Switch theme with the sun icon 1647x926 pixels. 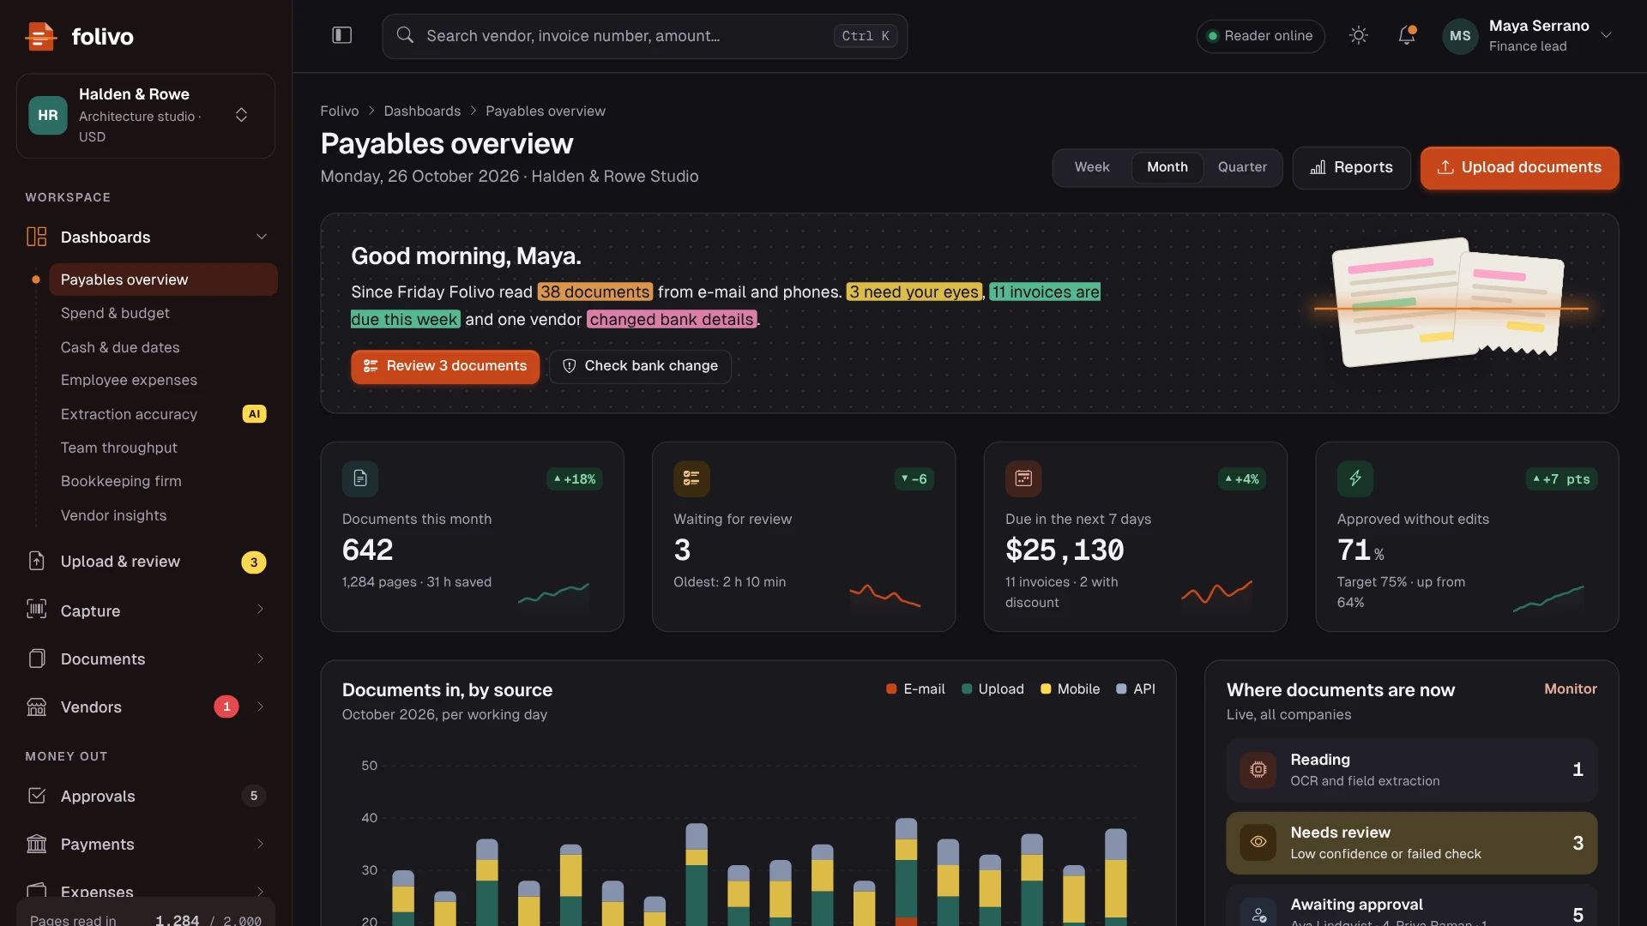1358,35
